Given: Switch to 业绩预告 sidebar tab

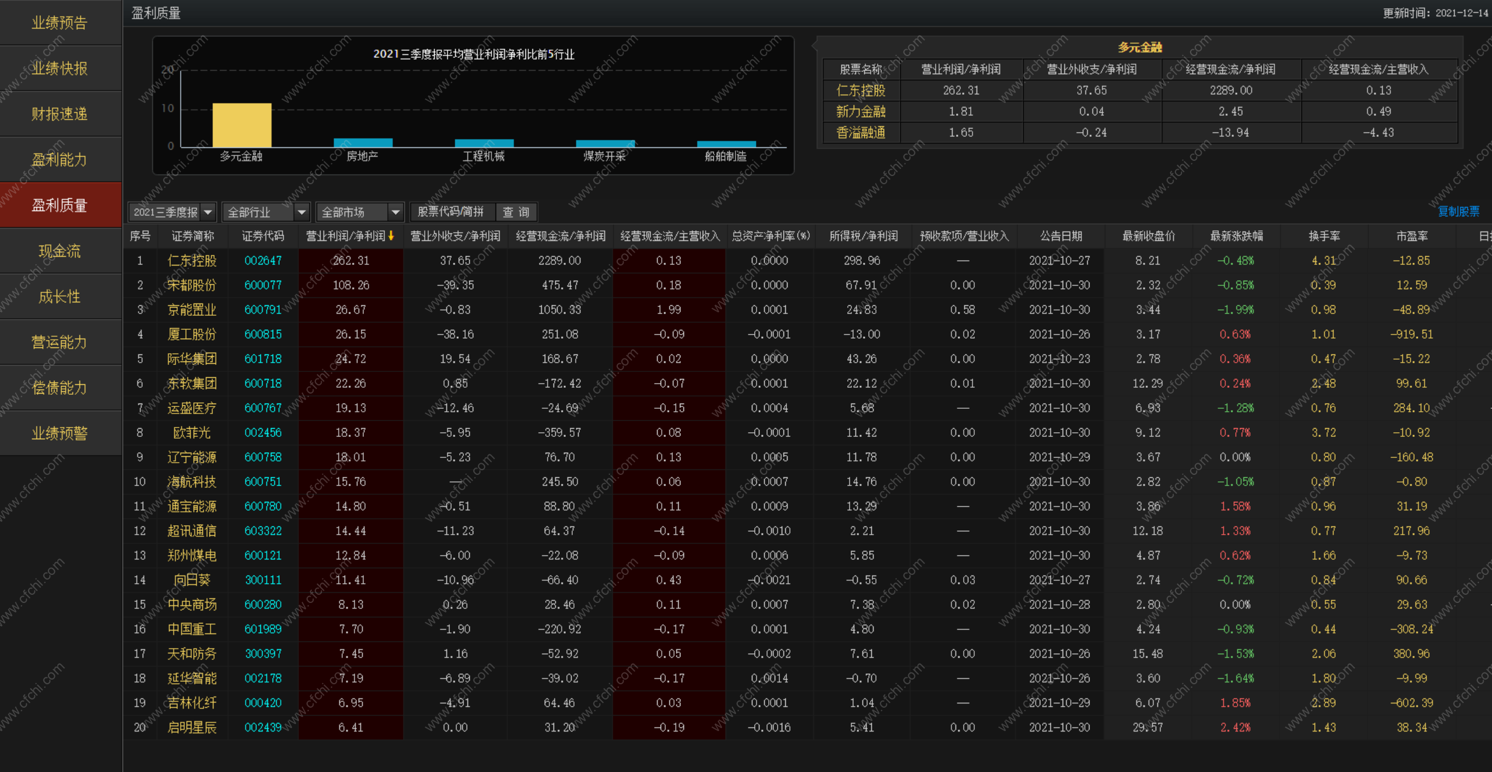Looking at the screenshot, I should click(x=60, y=23).
